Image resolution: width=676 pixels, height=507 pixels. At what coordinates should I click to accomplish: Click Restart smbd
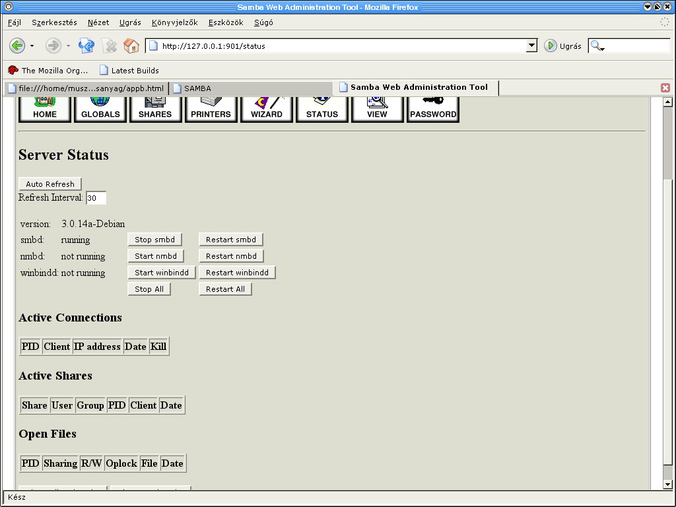click(231, 240)
